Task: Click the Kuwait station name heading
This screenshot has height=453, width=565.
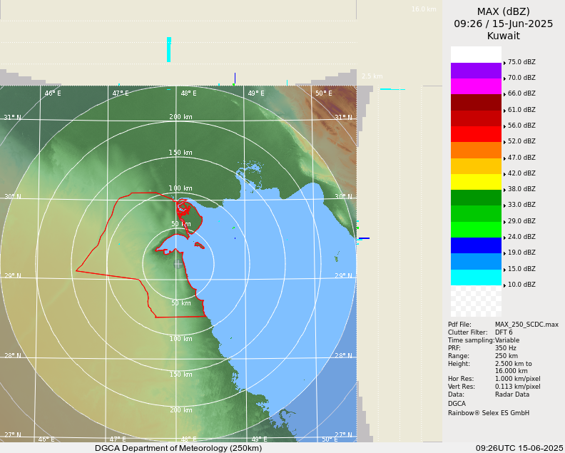Action: [x=504, y=36]
